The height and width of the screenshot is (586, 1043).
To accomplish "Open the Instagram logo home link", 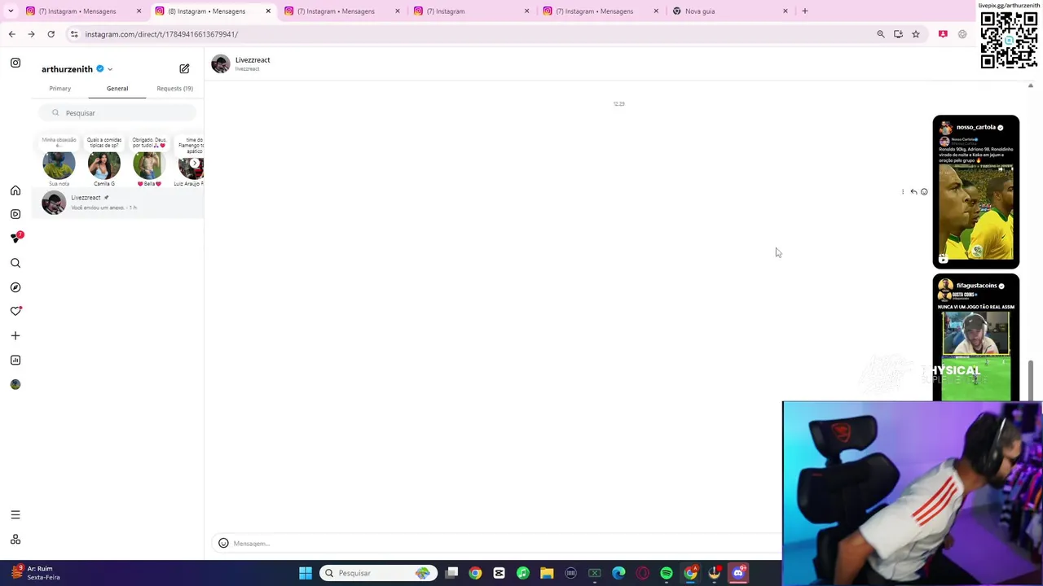I will point(15,63).
